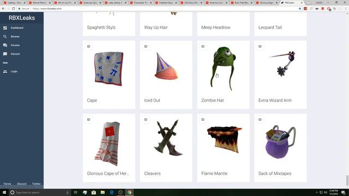
Task: Open the Sack of Mixtapes item name
Action: click(275, 173)
